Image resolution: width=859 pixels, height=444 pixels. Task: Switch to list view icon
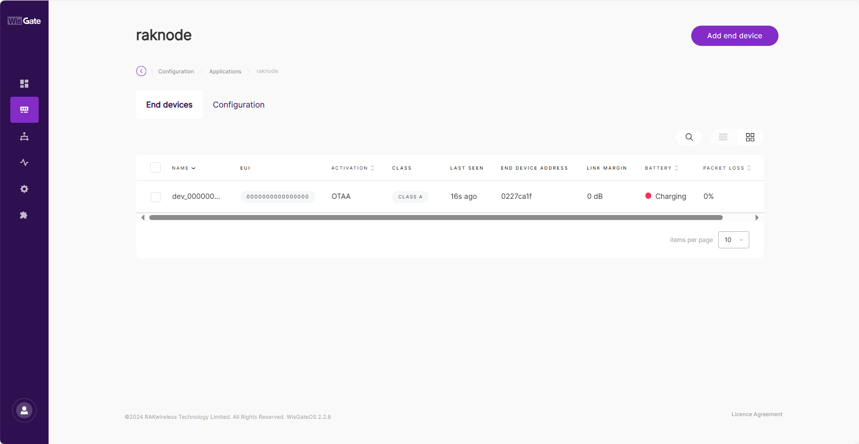[x=723, y=137]
